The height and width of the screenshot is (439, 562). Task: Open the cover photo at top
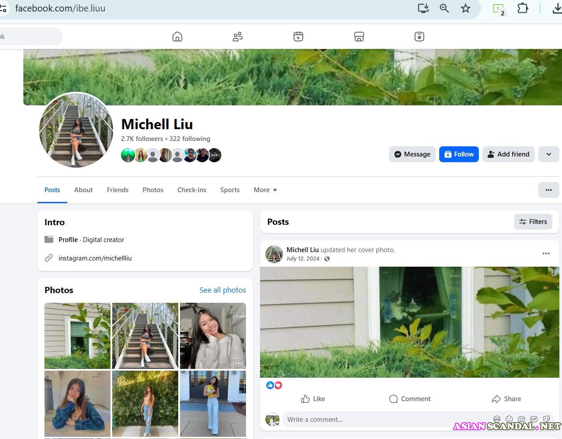pos(293,77)
